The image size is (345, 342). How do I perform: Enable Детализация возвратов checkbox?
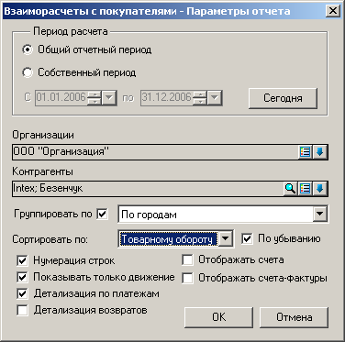click(x=23, y=310)
